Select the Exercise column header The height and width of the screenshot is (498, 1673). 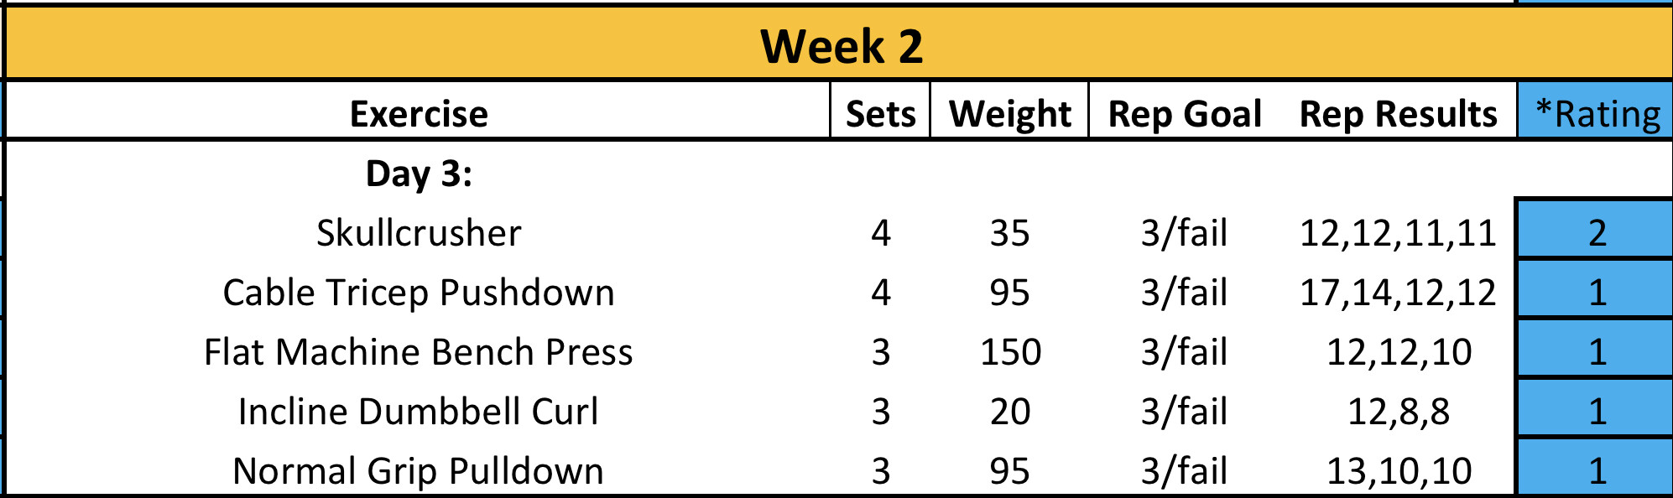coord(418,113)
